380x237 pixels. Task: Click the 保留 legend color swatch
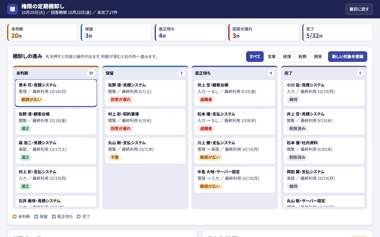coord(36,217)
